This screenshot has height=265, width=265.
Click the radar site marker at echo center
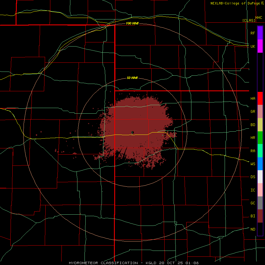[132, 132]
